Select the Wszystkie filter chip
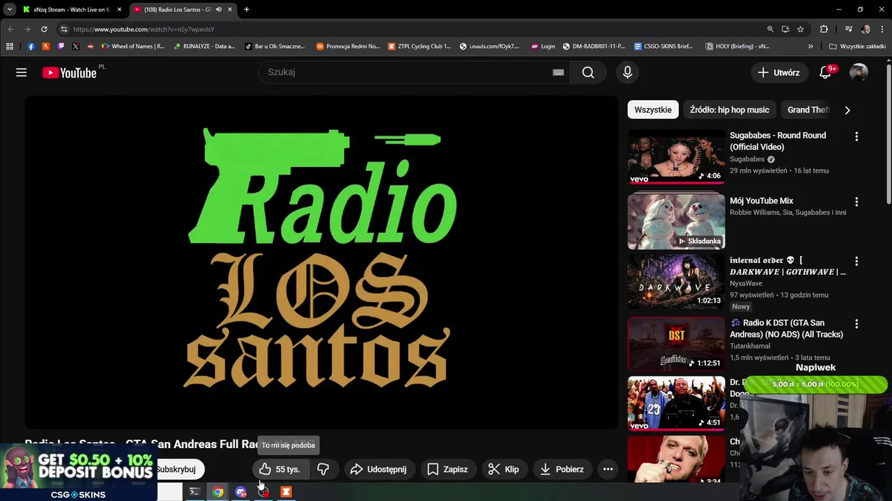Image resolution: width=892 pixels, height=501 pixels. (x=653, y=110)
